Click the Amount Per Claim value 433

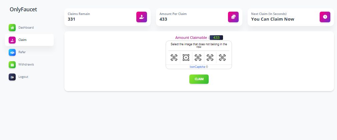[x=163, y=19]
